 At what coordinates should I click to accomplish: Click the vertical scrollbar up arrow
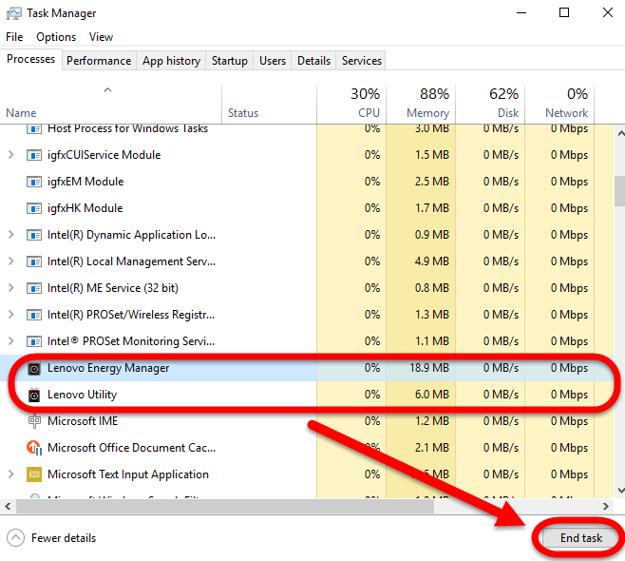pyautogui.click(x=620, y=134)
